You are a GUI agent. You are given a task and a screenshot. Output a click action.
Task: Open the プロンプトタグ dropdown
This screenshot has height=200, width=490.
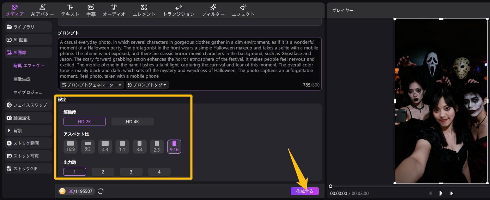pos(147,85)
